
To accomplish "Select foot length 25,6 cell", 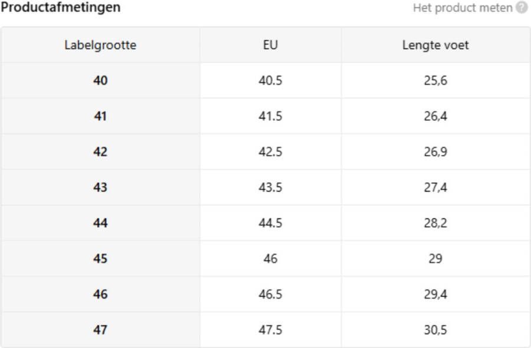I will [x=435, y=81].
